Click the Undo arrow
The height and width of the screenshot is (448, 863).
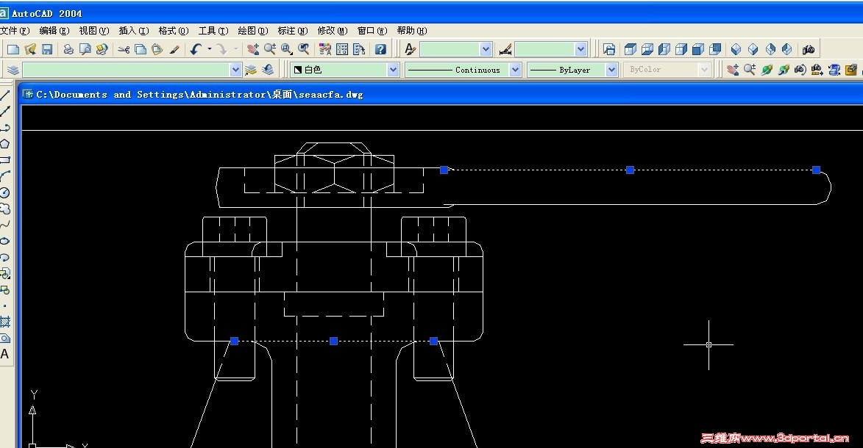coord(196,49)
